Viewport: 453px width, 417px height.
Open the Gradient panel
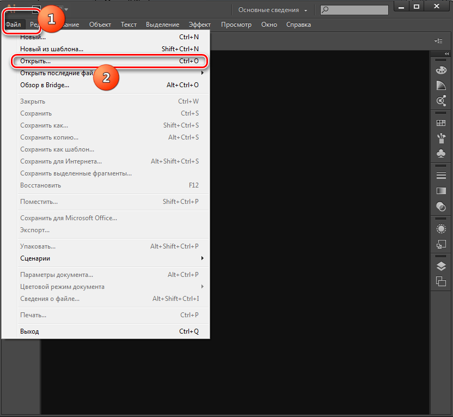[x=441, y=191]
